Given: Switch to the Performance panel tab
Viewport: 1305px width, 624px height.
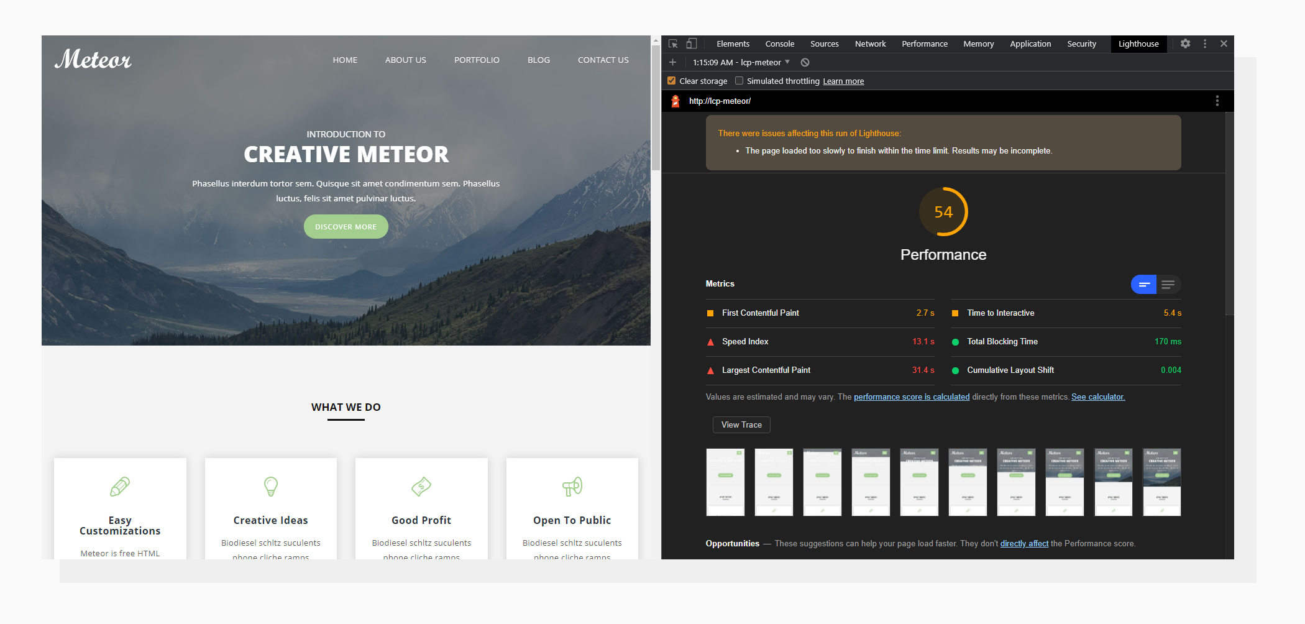Looking at the screenshot, I should (x=925, y=44).
